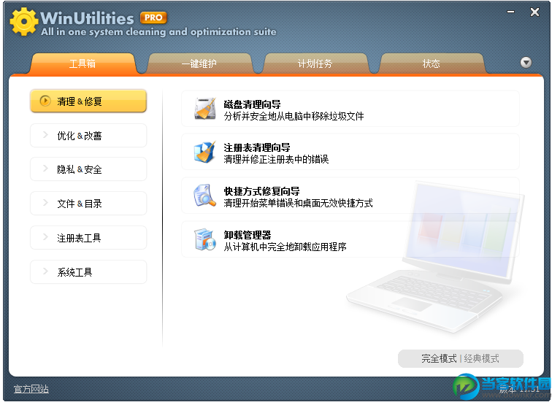Expand the 注册表工具 chevron
552x405 pixels.
45,237
